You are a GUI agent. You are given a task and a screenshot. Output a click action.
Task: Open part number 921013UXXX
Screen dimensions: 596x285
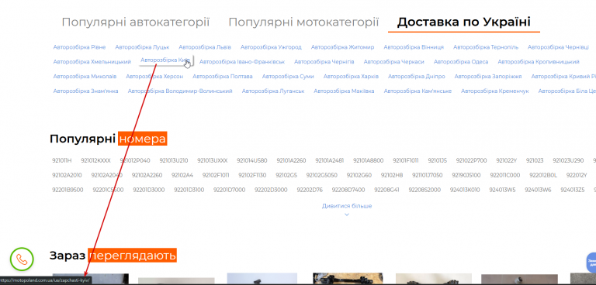click(212, 160)
